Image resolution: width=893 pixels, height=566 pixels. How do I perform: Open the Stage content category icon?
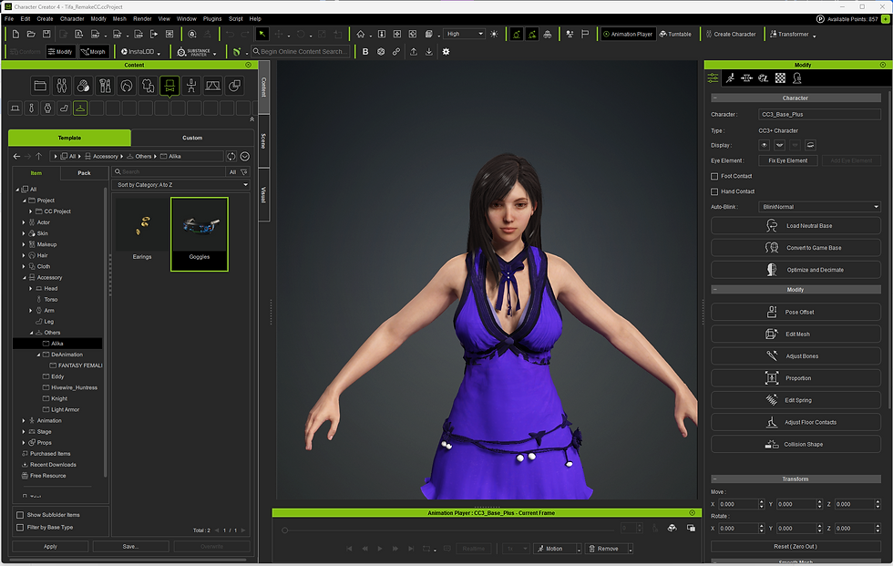pos(213,86)
